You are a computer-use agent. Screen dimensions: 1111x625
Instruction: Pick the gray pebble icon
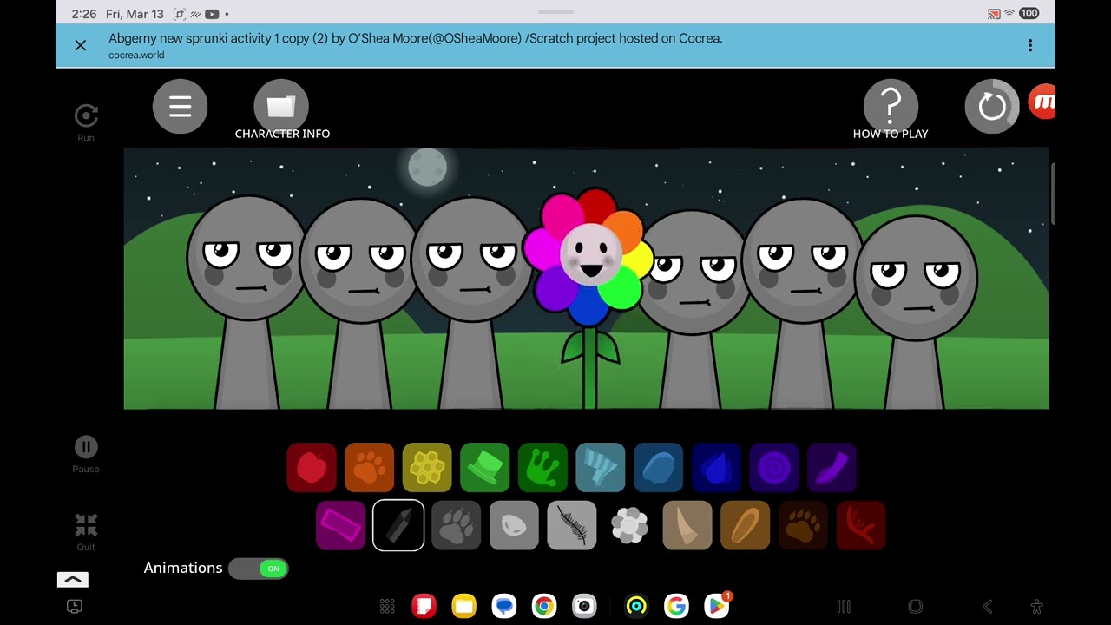pyautogui.click(x=514, y=525)
